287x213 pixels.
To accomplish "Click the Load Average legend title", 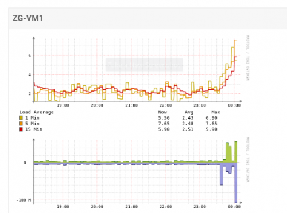I will click(x=36, y=112).
